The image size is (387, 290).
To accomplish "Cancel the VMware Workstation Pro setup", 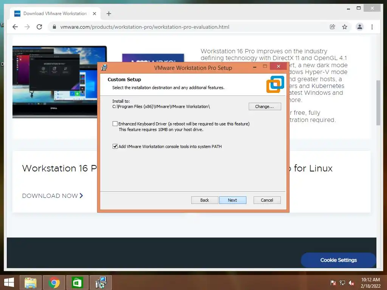I will [x=267, y=200].
